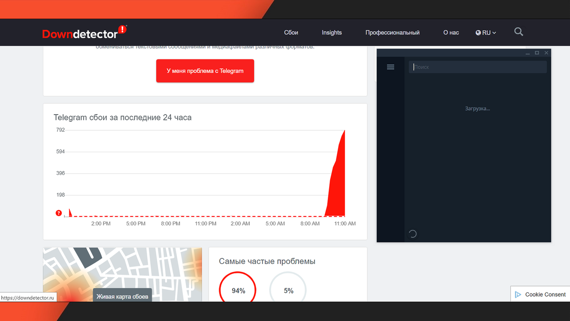Open Живая карта сбоев button

click(123, 296)
